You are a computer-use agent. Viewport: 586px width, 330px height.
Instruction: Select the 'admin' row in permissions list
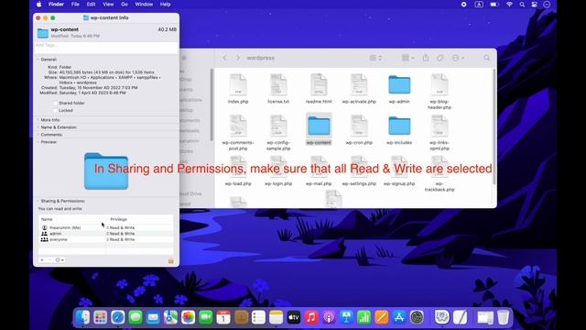pyautogui.click(x=106, y=234)
